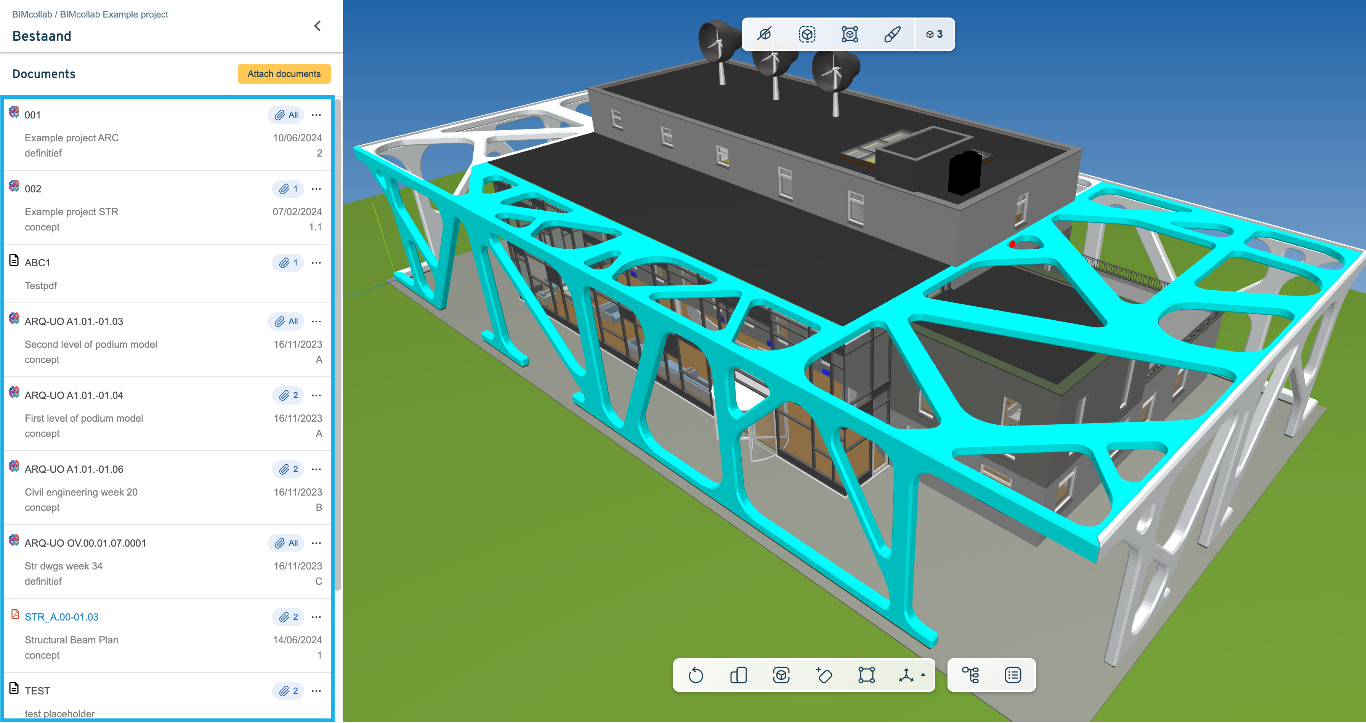
Task: Open the navigation mode dropdown arrow
Action: [x=923, y=675]
